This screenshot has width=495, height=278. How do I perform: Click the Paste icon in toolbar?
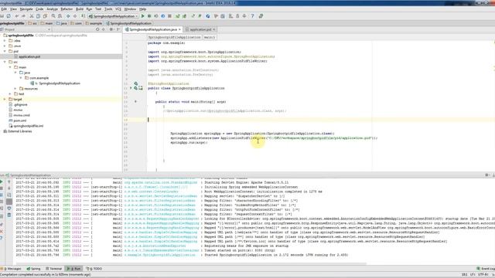click(45, 15)
